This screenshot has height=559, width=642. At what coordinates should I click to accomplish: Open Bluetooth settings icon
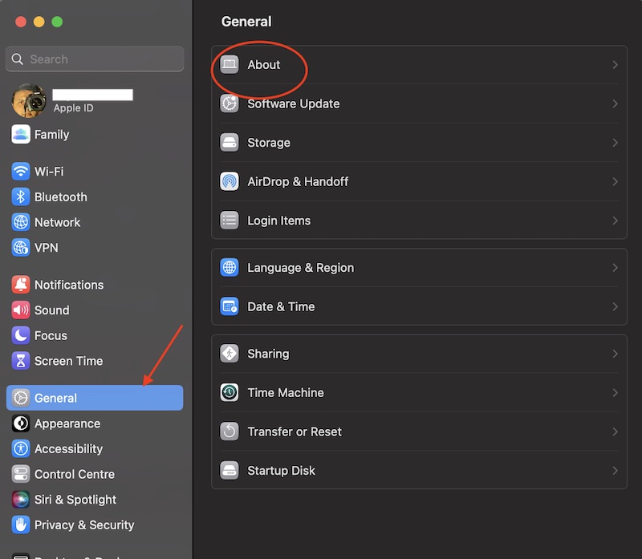tap(21, 196)
